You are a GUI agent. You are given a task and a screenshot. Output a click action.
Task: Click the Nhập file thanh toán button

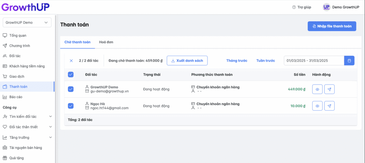pos(331,26)
